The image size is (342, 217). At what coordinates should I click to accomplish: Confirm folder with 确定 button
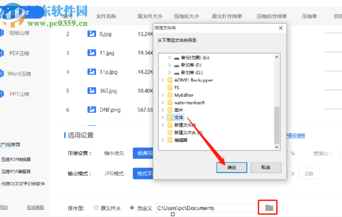tap(231, 167)
